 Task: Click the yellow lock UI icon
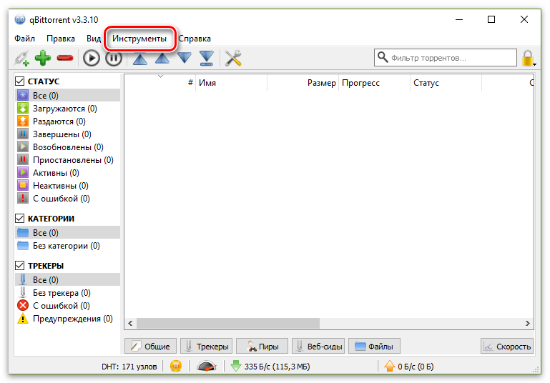(x=528, y=58)
